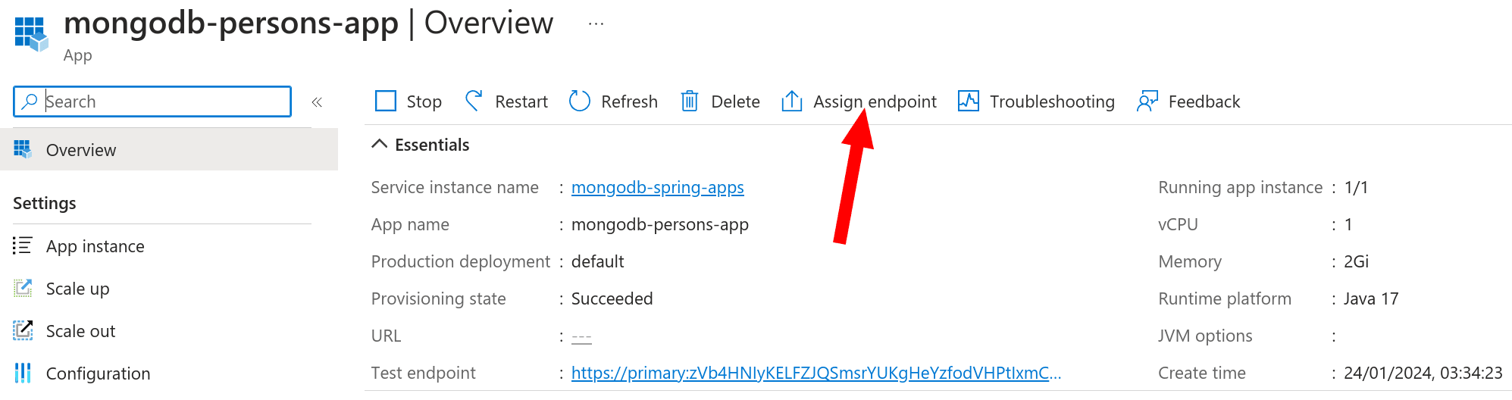Click the Stop square icon

tap(386, 102)
